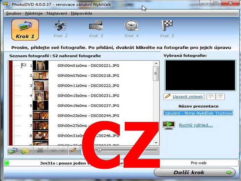Image resolution: width=241 pixels, height=181 pixels.
Task: Click the rotate right icon beside Upravit snímek
Action: pos(220,97)
